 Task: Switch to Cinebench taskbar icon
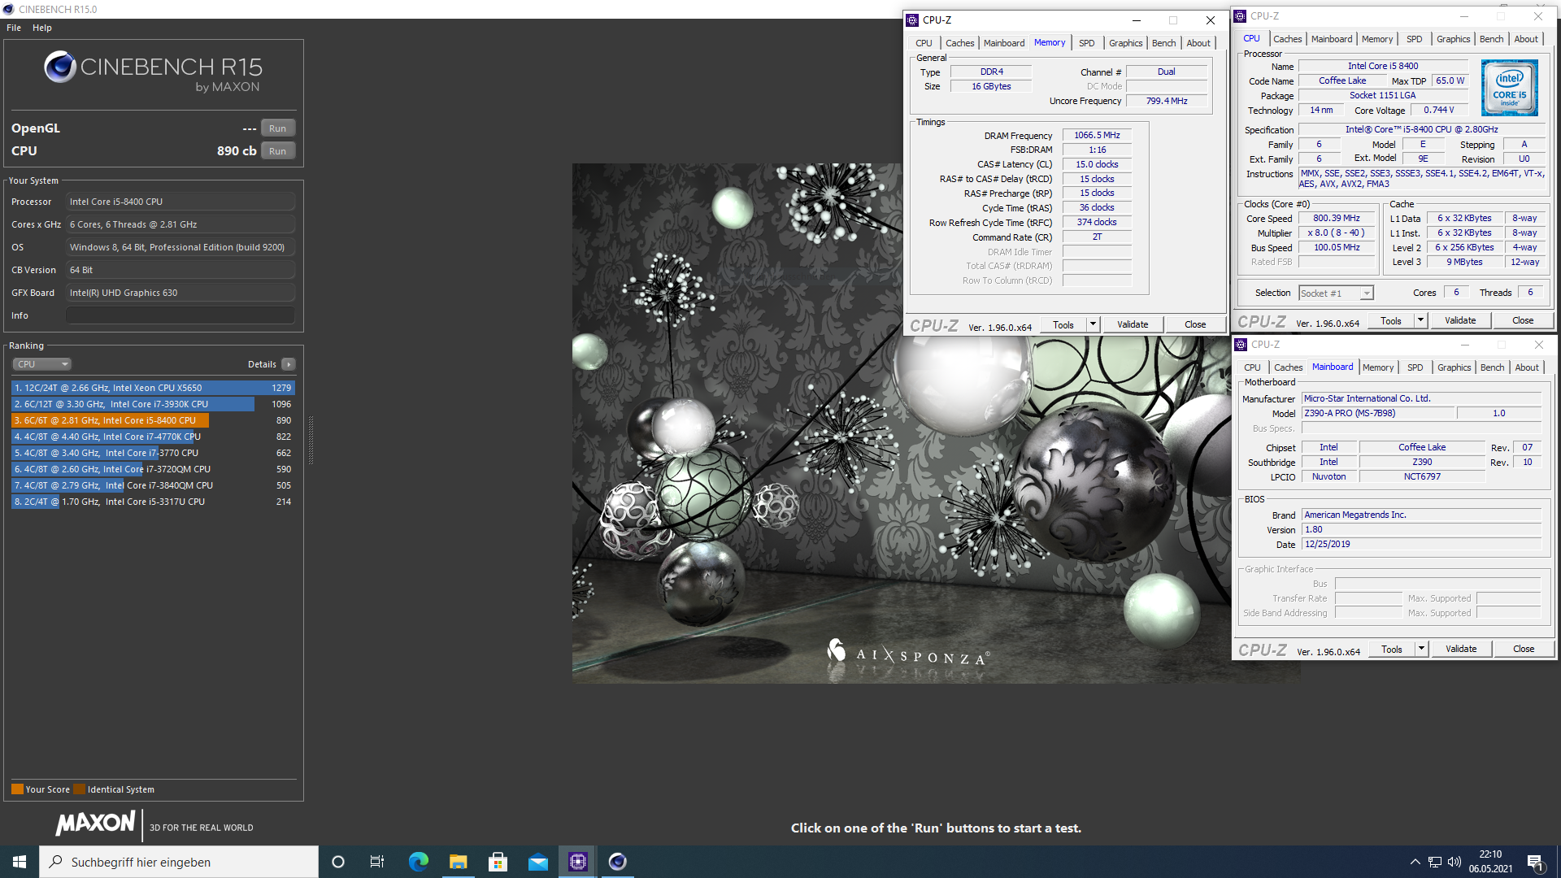pos(617,862)
